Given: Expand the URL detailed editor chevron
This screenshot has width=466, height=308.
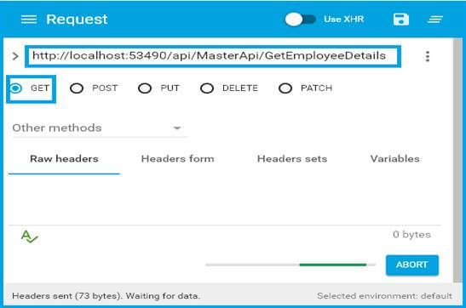Looking at the screenshot, I should [15, 56].
